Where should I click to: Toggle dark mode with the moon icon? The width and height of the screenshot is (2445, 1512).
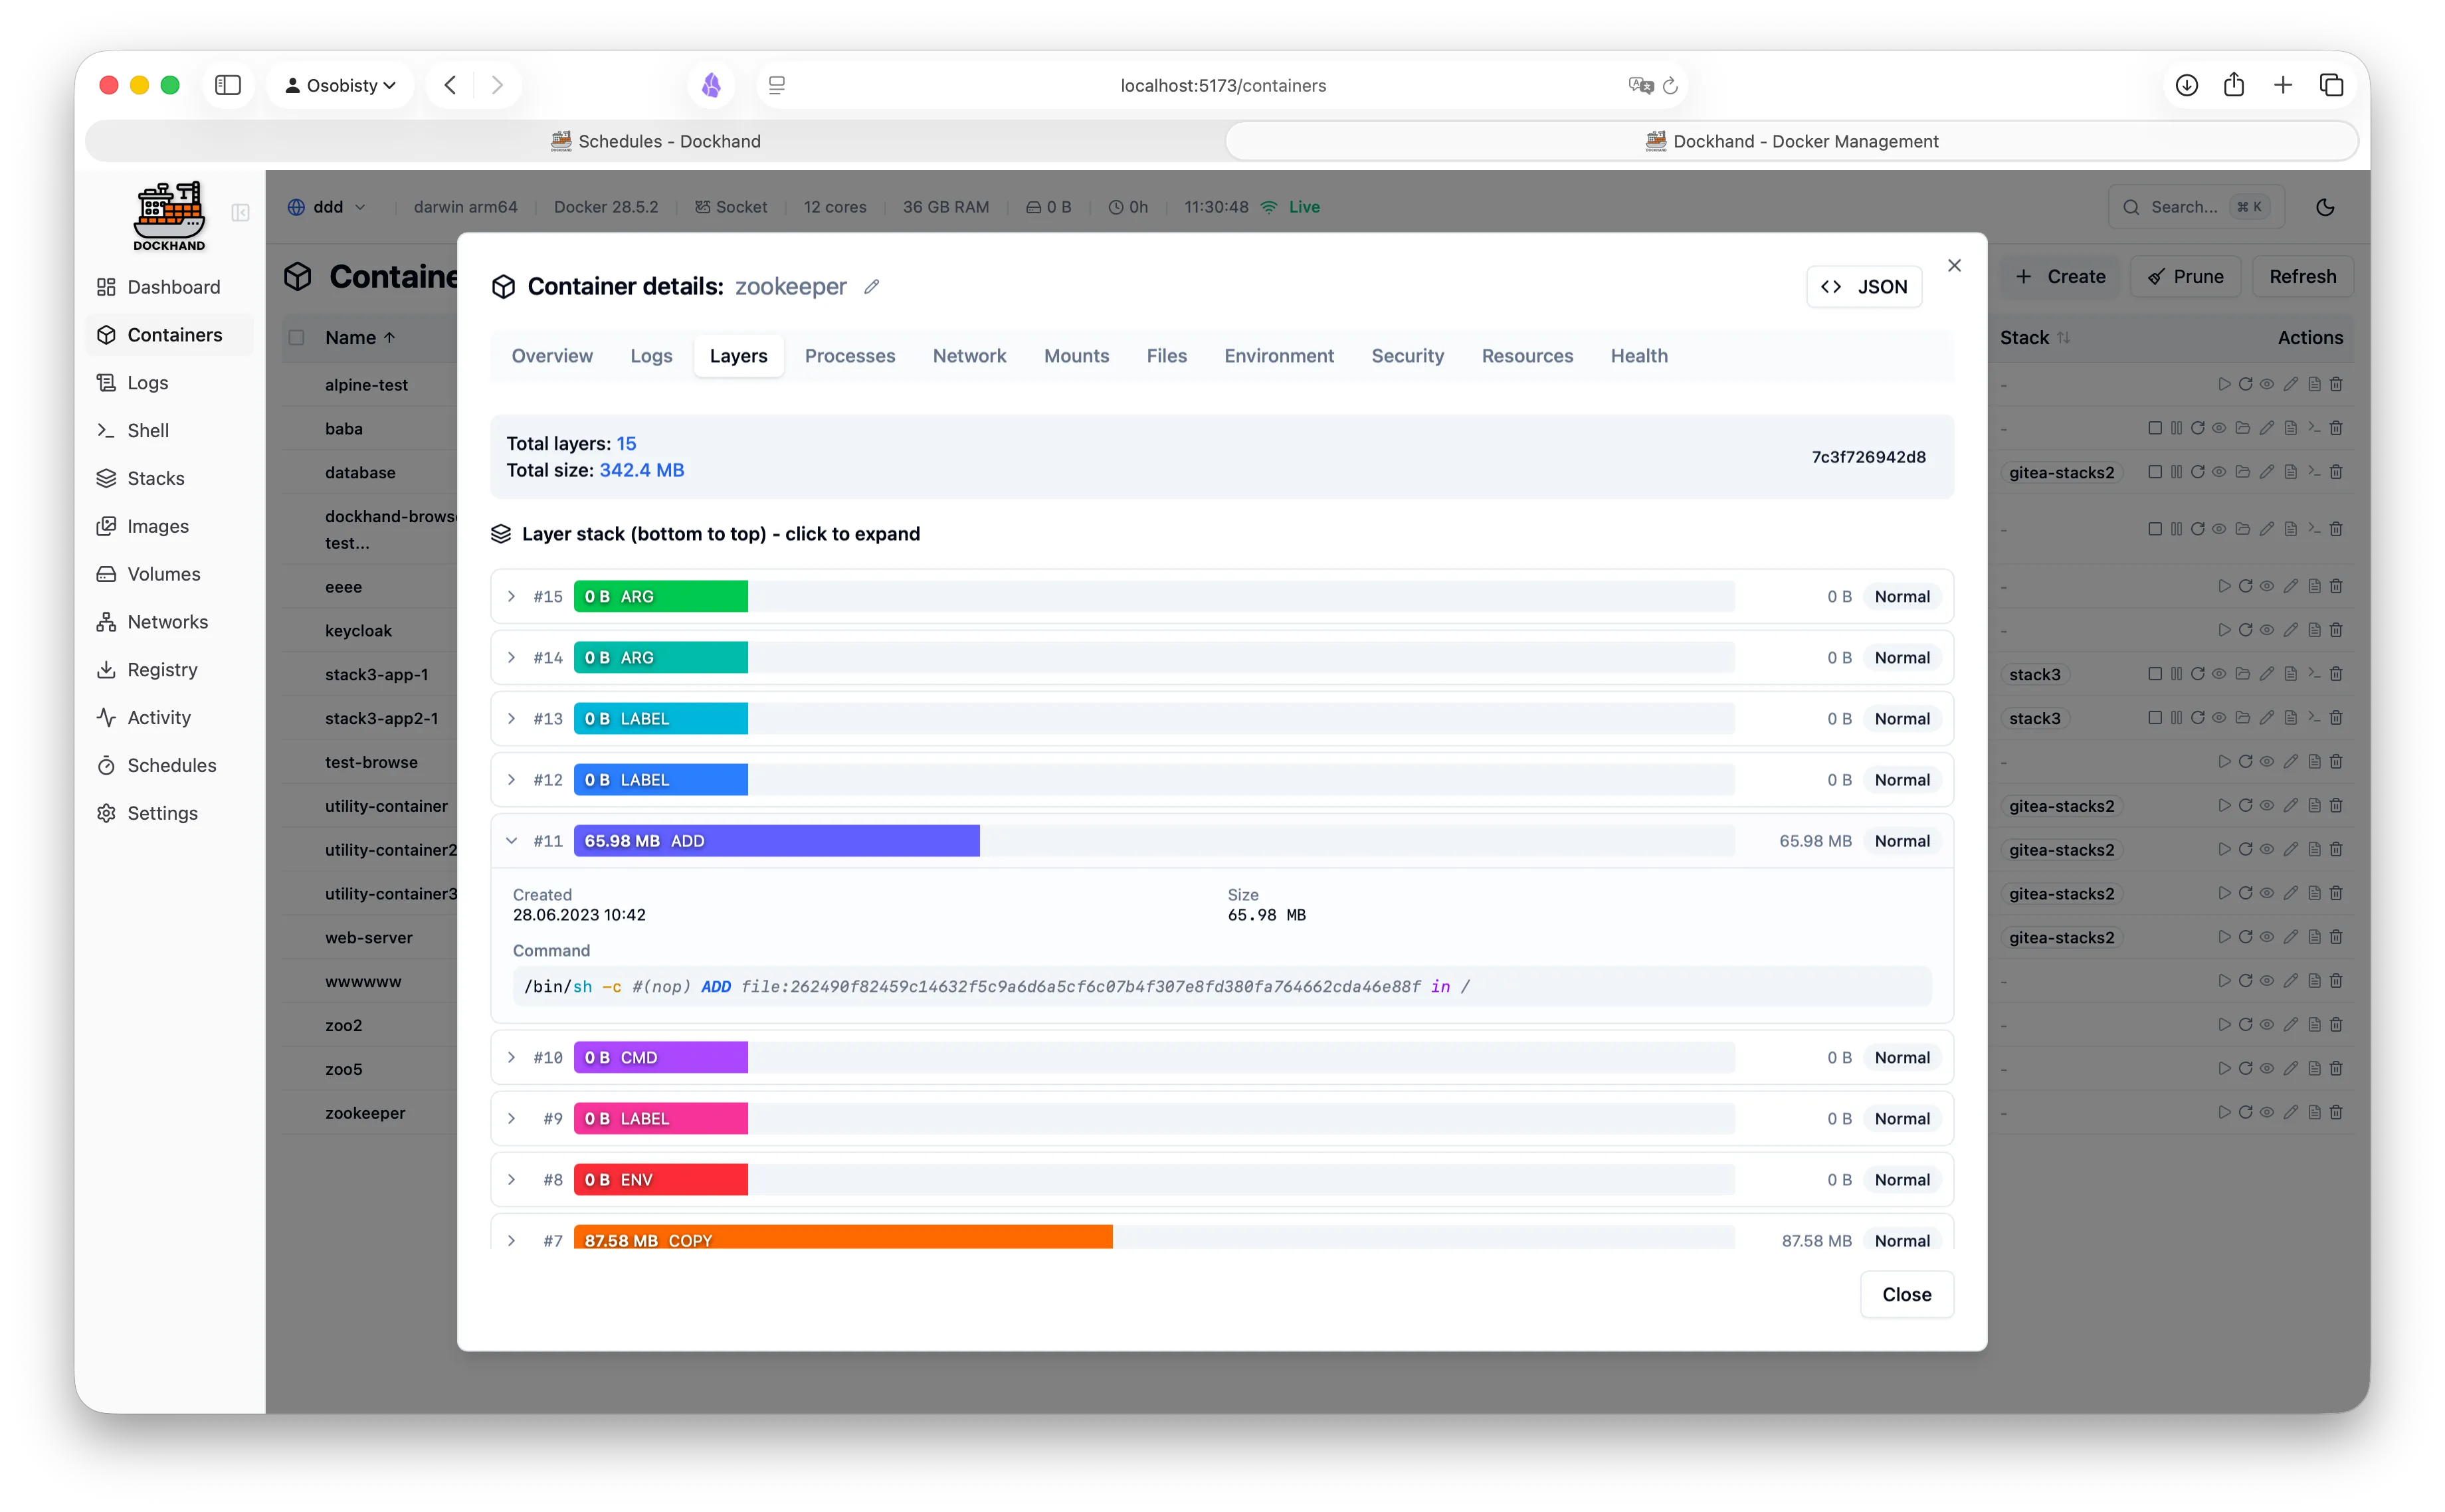2325,206
